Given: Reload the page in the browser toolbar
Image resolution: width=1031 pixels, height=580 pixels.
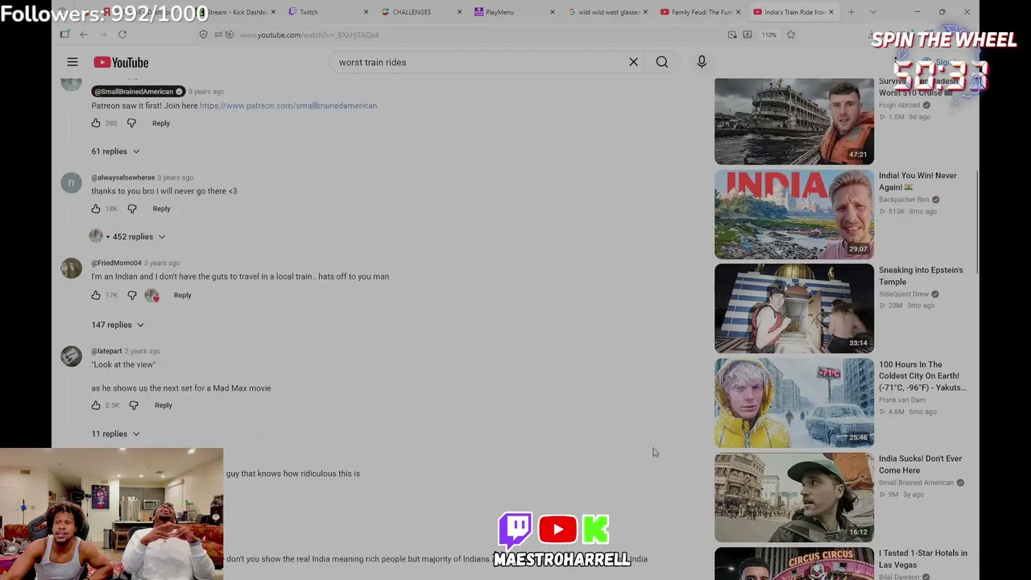Looking at the screenshot, I should tap(122, 35).
